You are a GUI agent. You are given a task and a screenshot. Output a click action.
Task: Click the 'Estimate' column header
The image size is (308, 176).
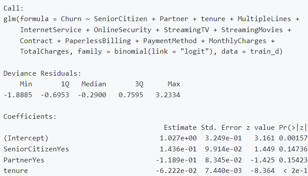coord(180,128)
